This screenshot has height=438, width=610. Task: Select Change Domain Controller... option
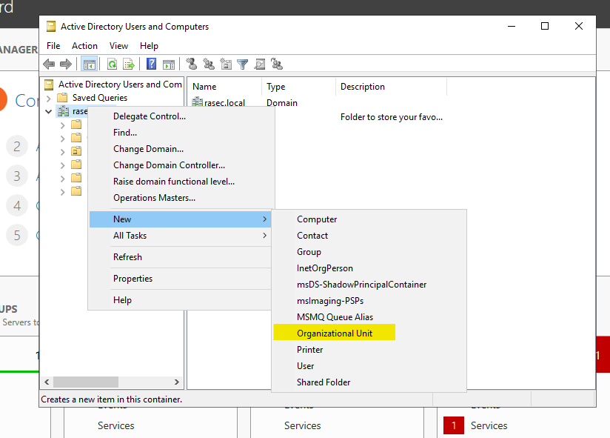click(181, 165)
